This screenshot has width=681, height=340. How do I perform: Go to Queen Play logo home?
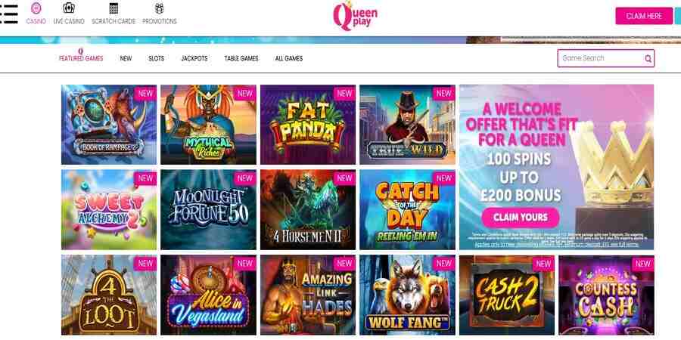pyautogui.click(x=355, y=16)
